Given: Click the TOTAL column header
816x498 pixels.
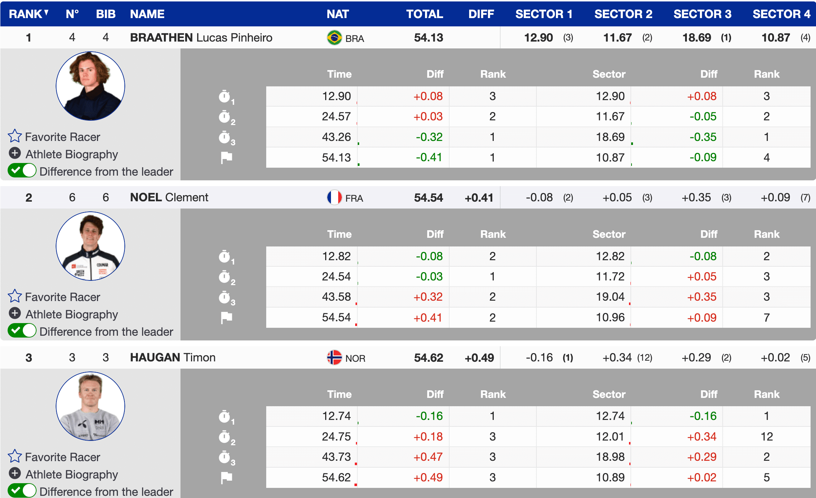Looking at the screenshot, I should 424,14.
